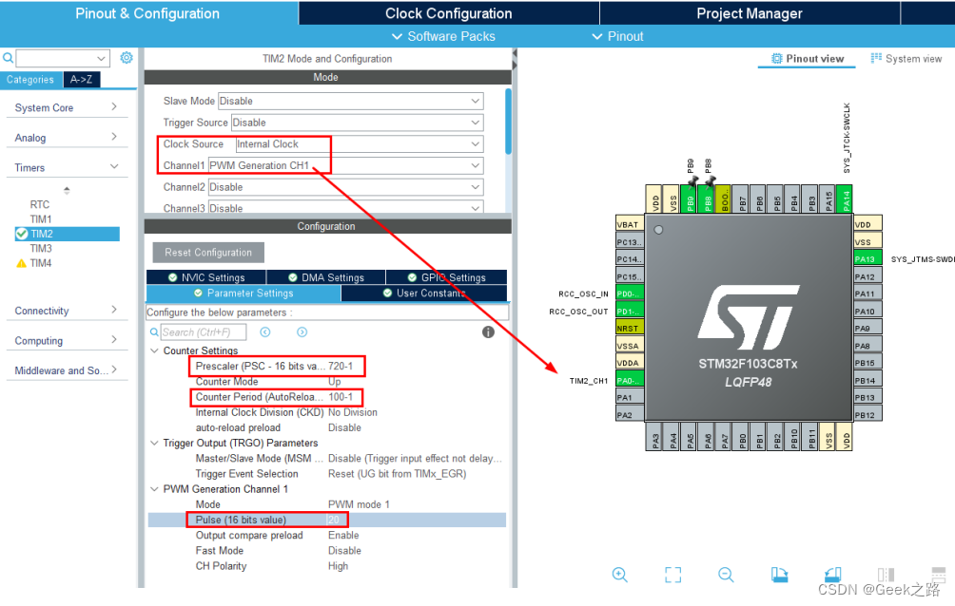This screenshot has width=955, height=606.
Task: Open User Constants tab
Action: tap(424, 294)
